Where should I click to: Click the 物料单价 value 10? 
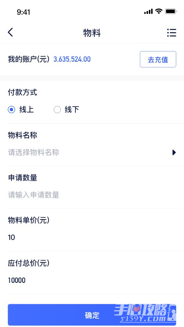tap(11, 237)
